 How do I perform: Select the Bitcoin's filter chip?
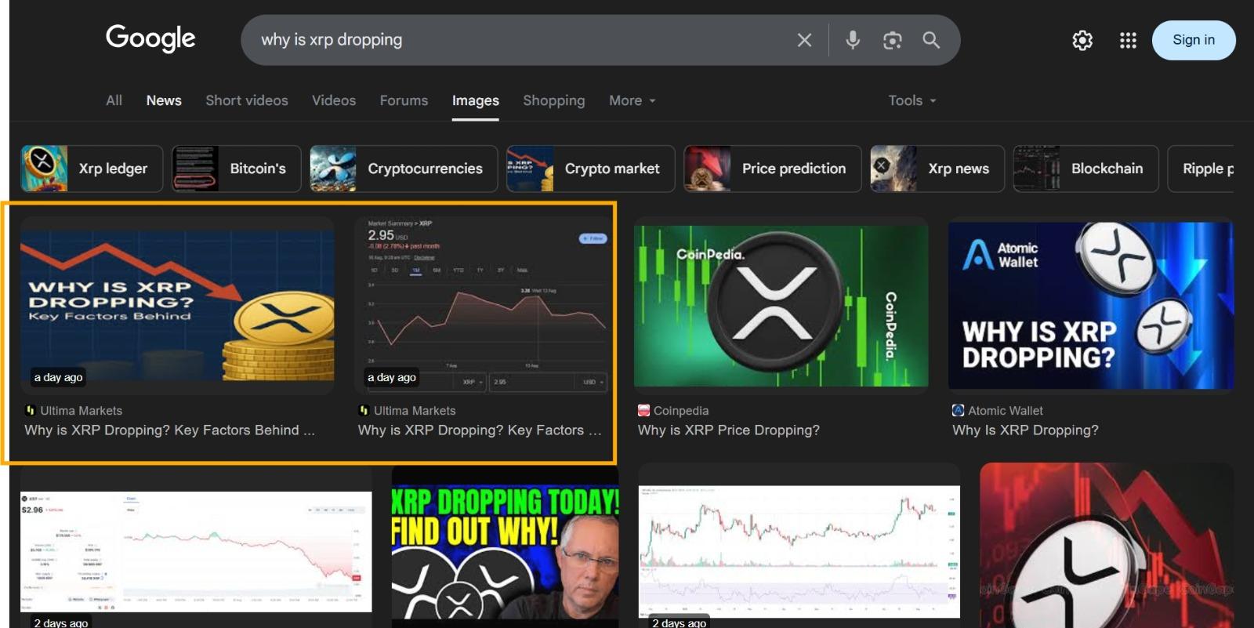pyautogui.click(x=237, y=169)
